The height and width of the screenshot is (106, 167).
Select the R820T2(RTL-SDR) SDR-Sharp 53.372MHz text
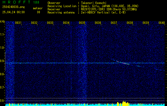pyautogui.click(x=109, y=9)
